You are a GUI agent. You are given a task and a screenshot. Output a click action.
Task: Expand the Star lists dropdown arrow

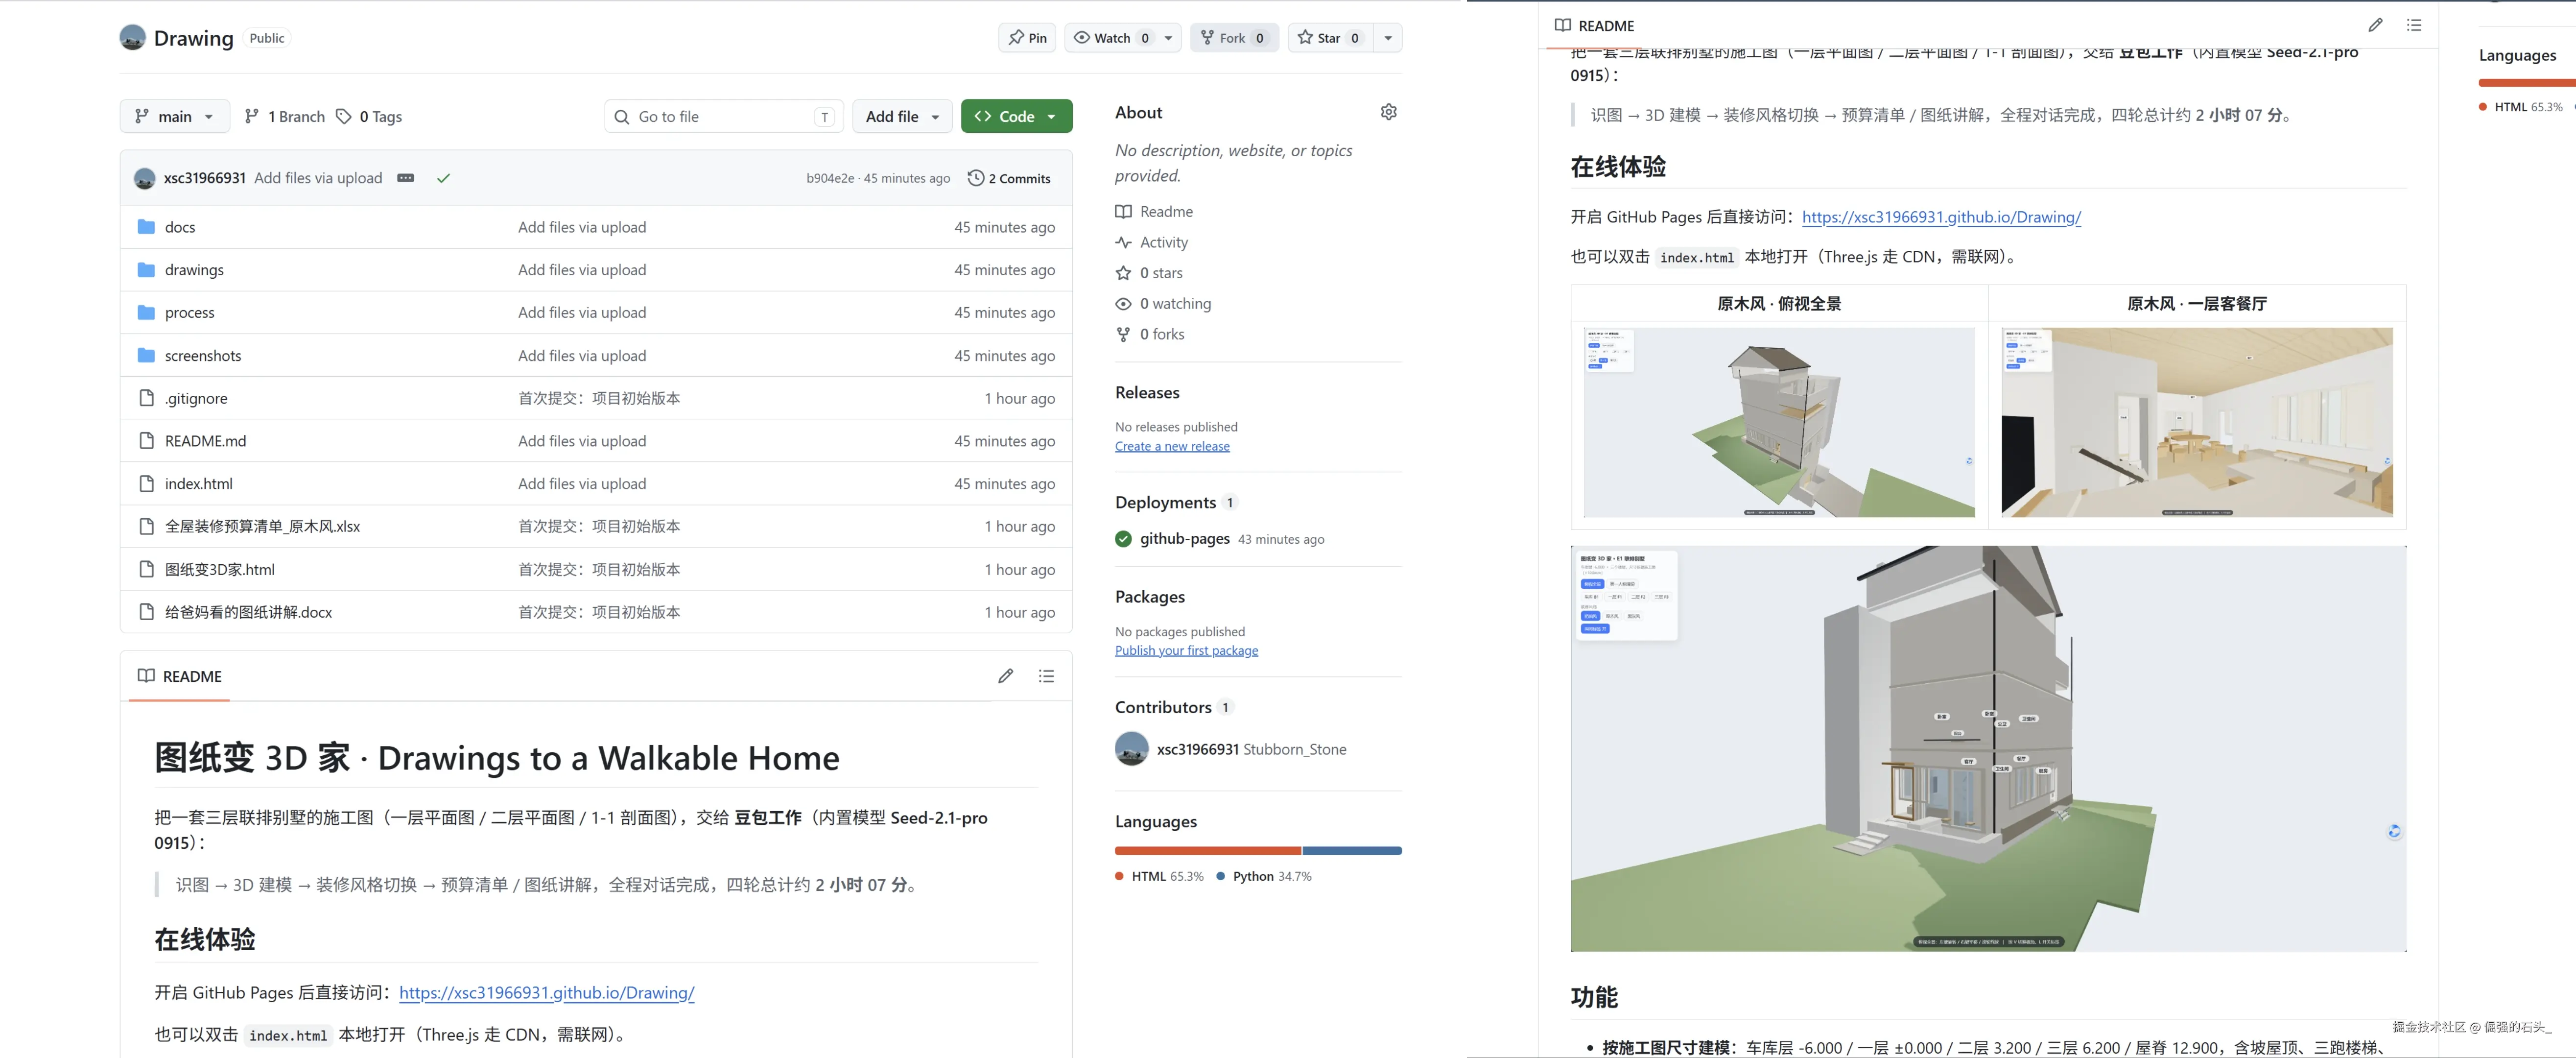click(1388, 38)
